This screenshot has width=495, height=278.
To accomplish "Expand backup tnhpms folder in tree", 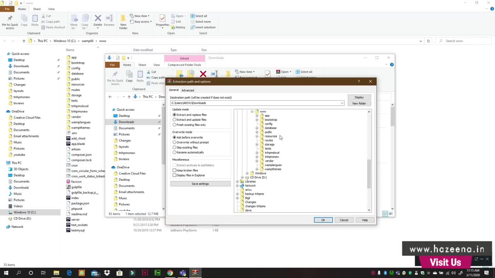I will (x=237, y=194).
